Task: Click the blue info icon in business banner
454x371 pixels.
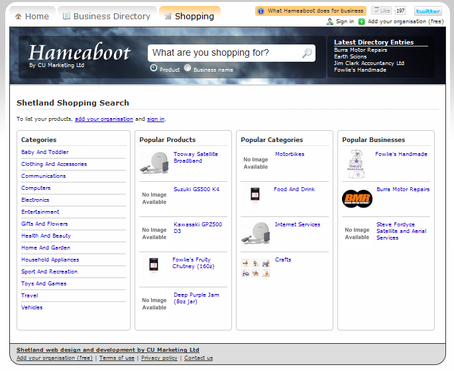Action: click(261, 11)
